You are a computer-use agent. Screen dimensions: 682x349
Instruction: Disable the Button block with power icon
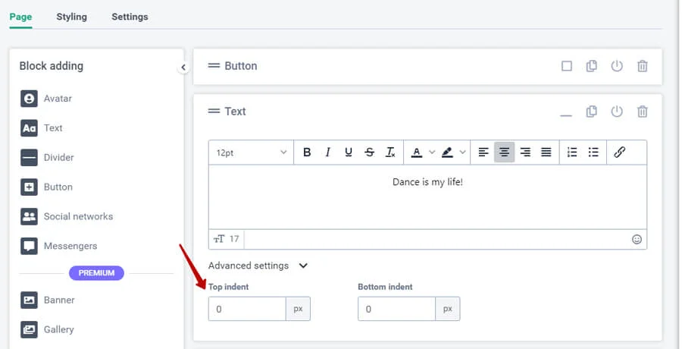point(617,66)
